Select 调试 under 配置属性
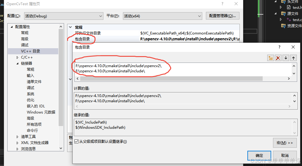The image size is (302, 166). point(25,45)
